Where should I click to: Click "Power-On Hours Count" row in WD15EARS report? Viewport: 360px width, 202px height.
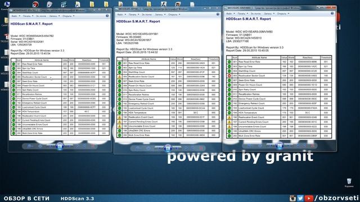(x=279, y=85)
